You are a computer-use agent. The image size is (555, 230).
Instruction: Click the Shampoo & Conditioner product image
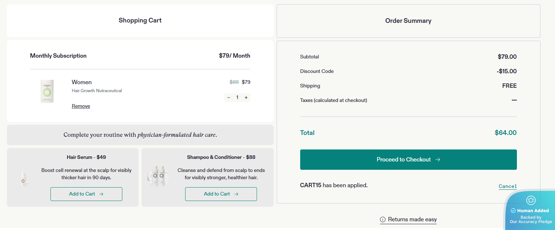(x=158, y=176)
